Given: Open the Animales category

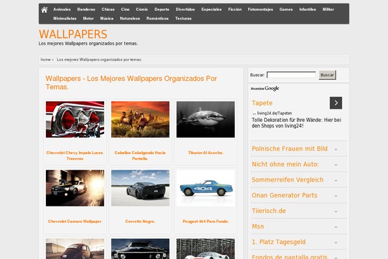Looking at the screenshot, I should [x=62, y=10].
